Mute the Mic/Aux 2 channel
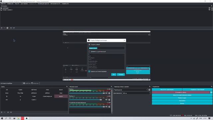This screenshot has height=120, width=213. (106, 100)
